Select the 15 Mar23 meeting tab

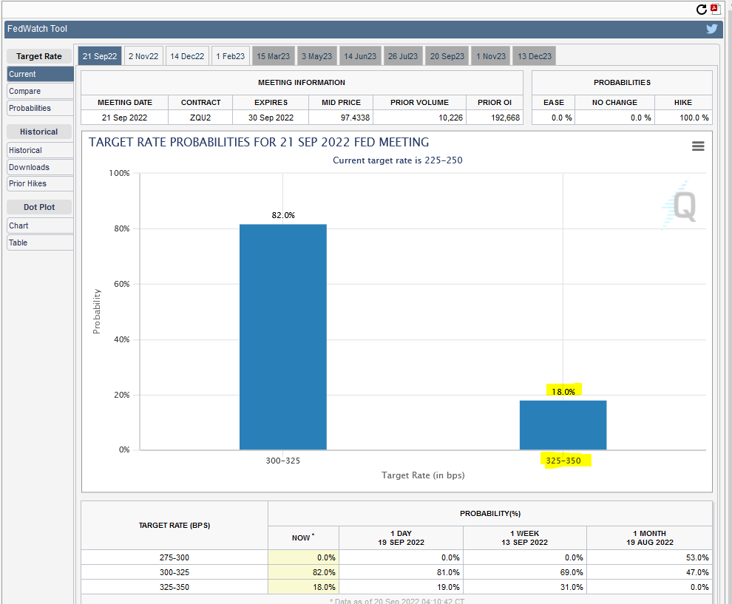click(273, 56)
